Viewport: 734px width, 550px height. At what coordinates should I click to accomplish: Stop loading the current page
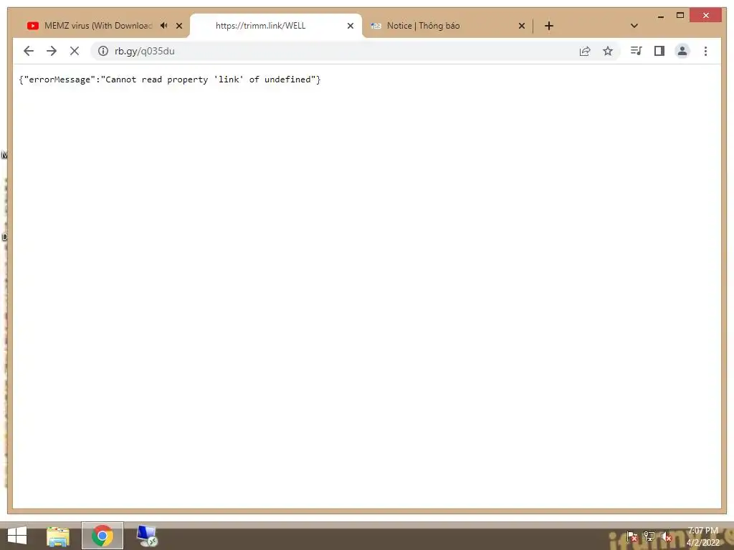click(75, 51)
